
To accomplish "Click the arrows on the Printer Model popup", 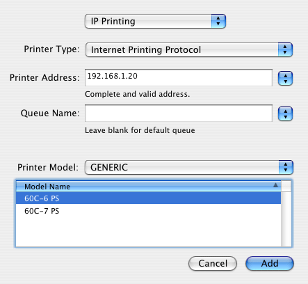I will pyautogui.click(x=286, y=167).
